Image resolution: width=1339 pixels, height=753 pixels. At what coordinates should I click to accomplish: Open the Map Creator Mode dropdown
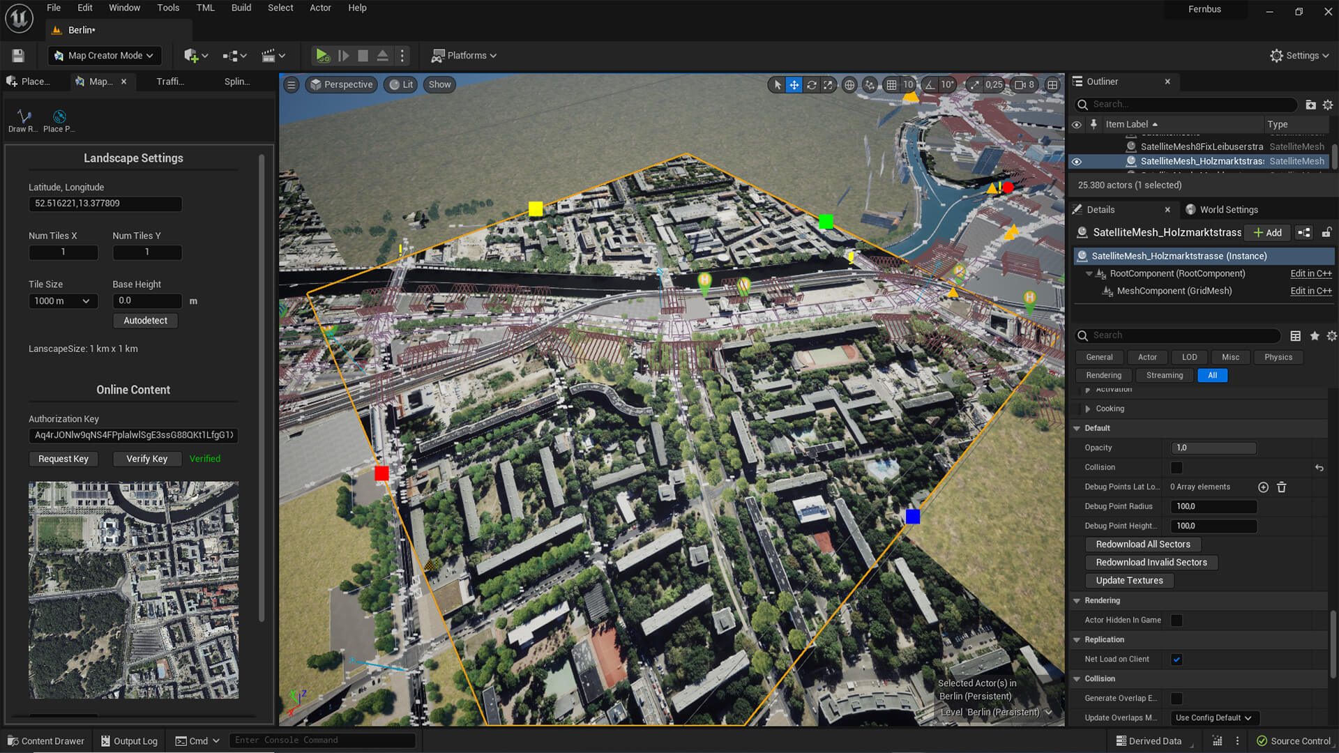[105, 55]
